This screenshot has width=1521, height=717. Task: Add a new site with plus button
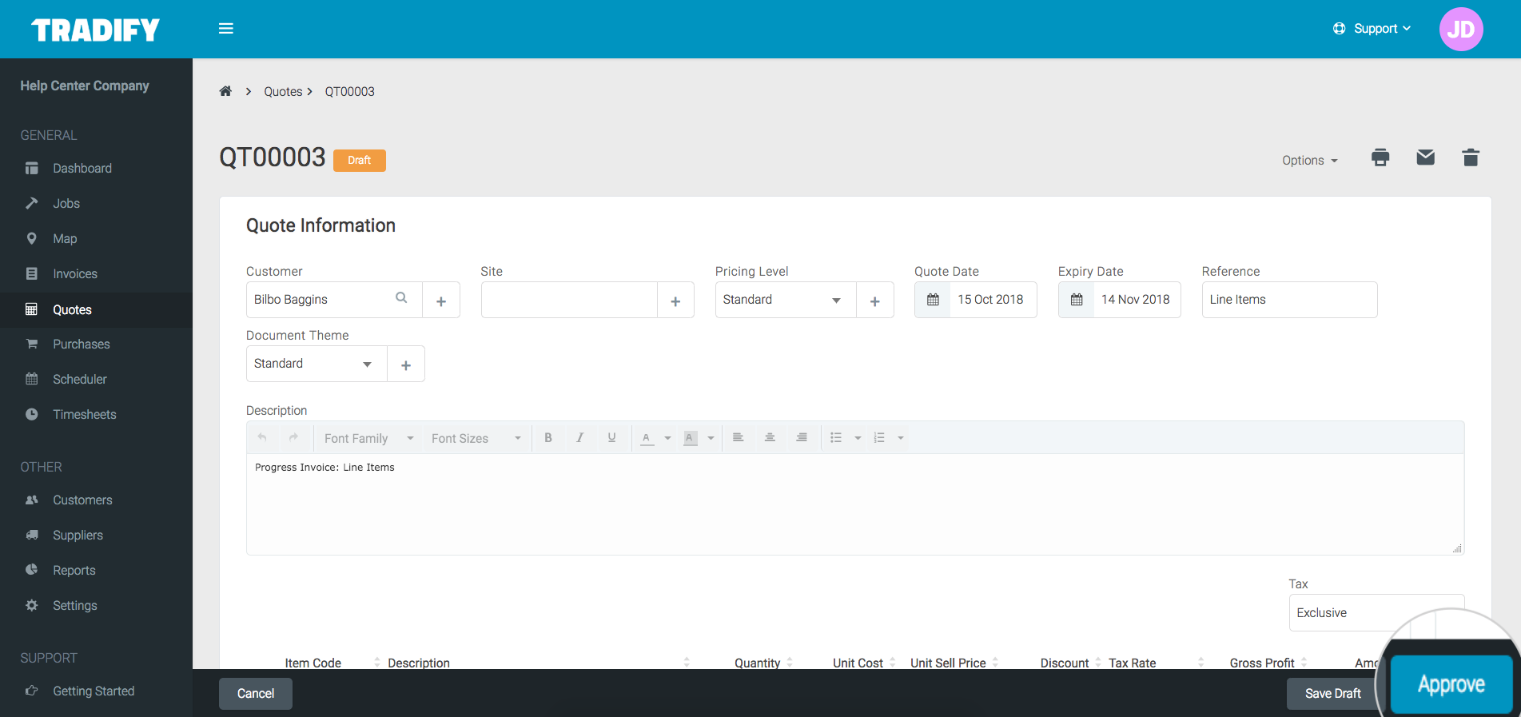coord(675,301)
